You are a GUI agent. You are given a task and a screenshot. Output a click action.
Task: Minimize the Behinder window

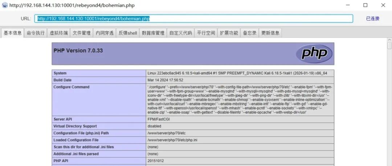(x=347, y=5)
